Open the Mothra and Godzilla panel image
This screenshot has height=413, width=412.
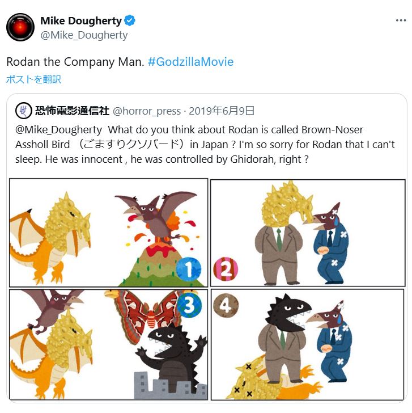click(x=109, y=345)
